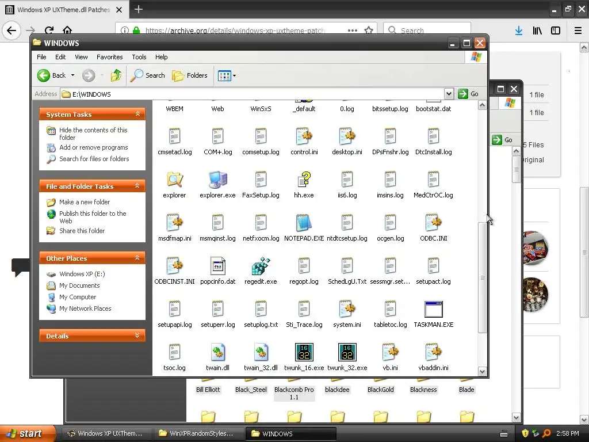
Task: Open the Tools menu
Action: tap(139, 57)
